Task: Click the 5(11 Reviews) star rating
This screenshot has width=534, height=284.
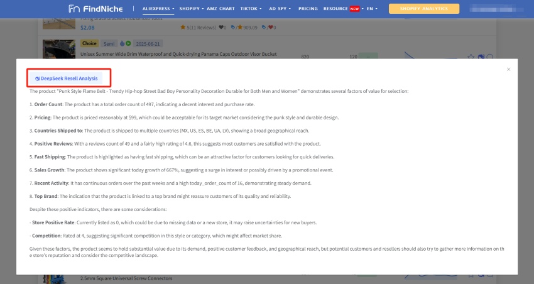Action: 198,27
